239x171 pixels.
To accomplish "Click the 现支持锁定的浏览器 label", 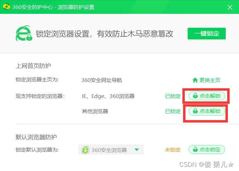I will tap(40, 96).
